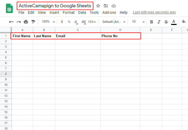The image size is (188, 130).
Task: Select row 1 header
Action: point(6,36)
